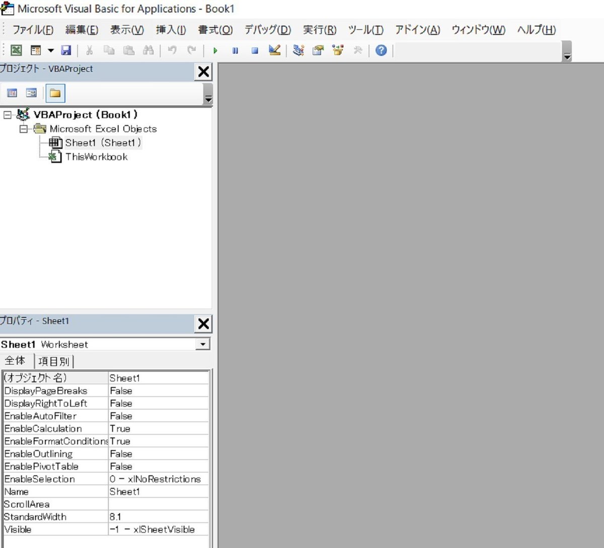Click the DisplayPageBreaks value False
Screen dimensions: 604x548
(159, 390)
